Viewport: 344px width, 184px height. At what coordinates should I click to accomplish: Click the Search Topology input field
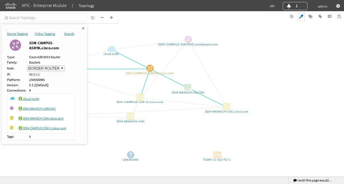point(45,18)
